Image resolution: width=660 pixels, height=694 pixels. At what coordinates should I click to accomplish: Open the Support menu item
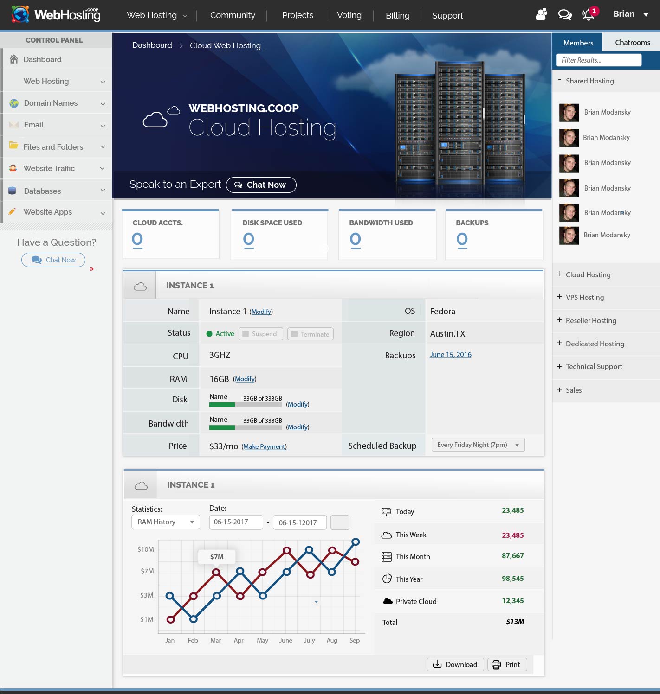pyautogui.click(x=447, y=16)
